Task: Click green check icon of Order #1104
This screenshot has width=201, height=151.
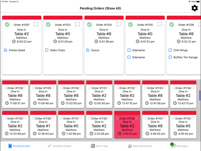Action: (89, 24)
